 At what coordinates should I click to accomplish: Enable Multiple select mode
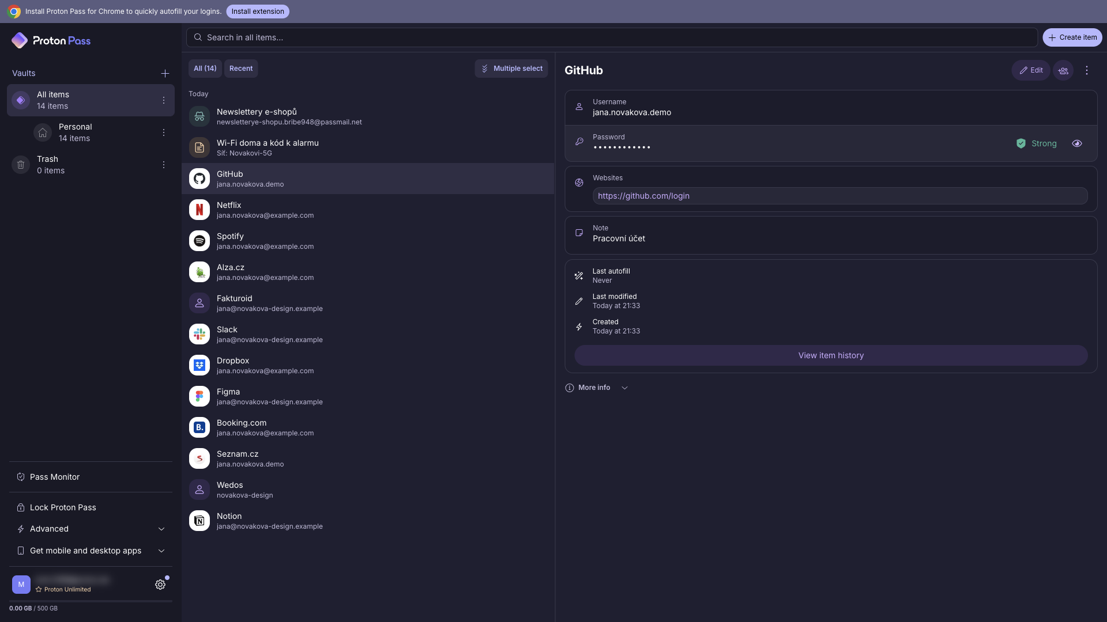511,69
